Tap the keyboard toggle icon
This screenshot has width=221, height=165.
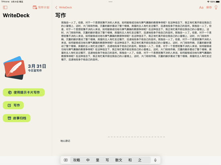66,160
